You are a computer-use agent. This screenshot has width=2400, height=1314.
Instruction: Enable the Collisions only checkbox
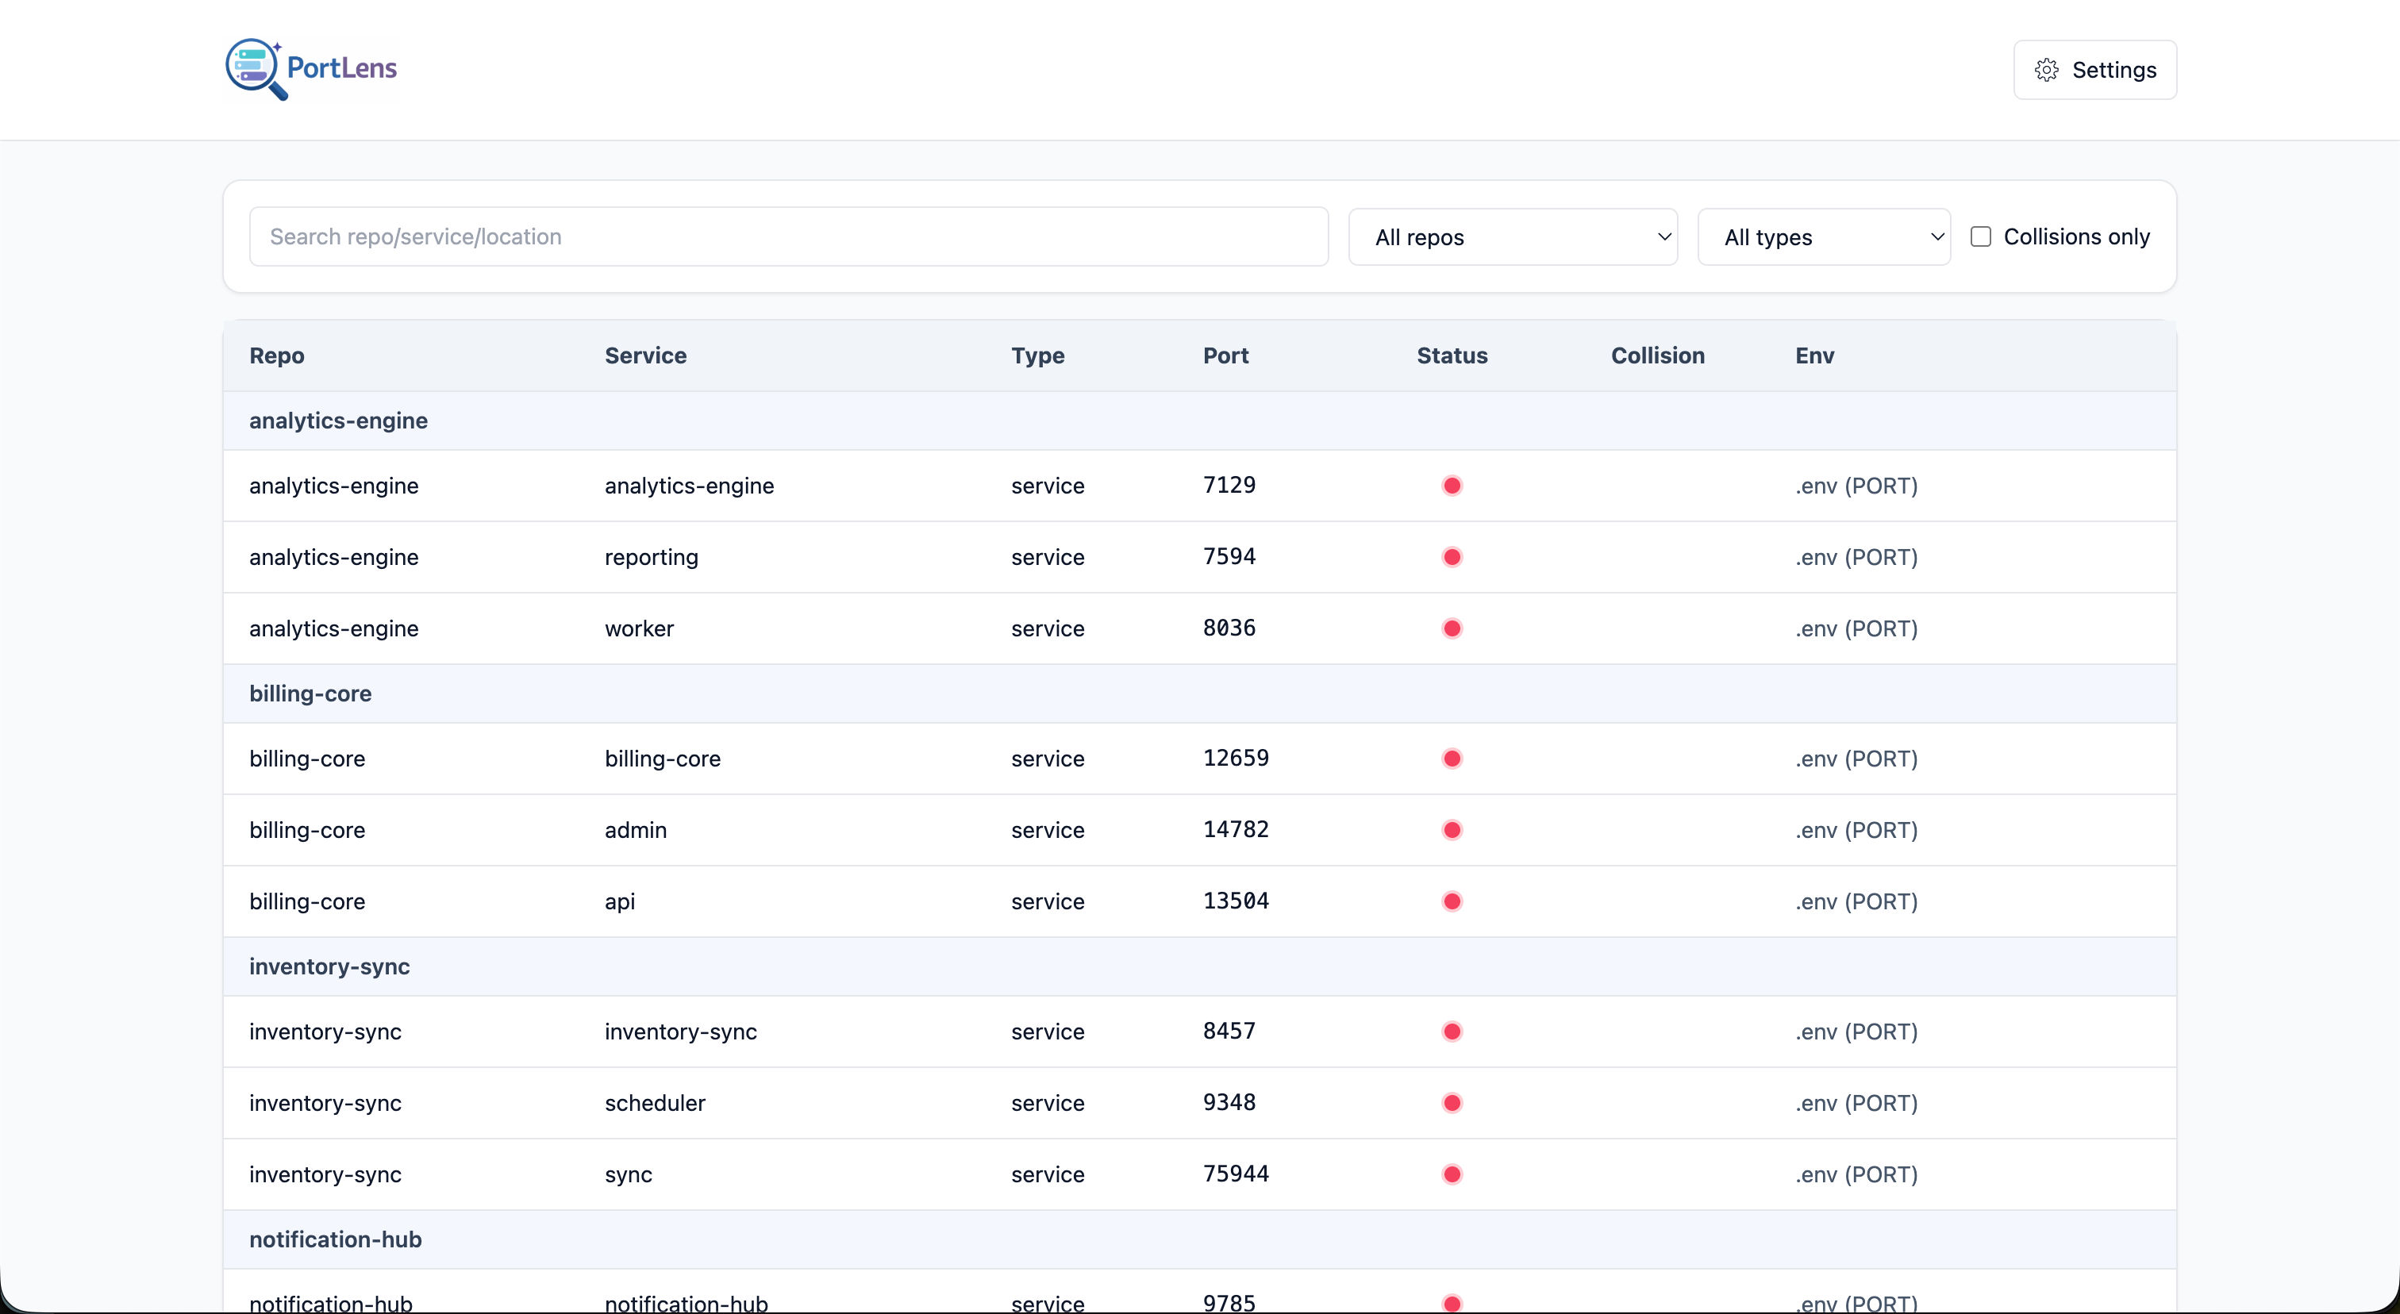pos(1981,236)
